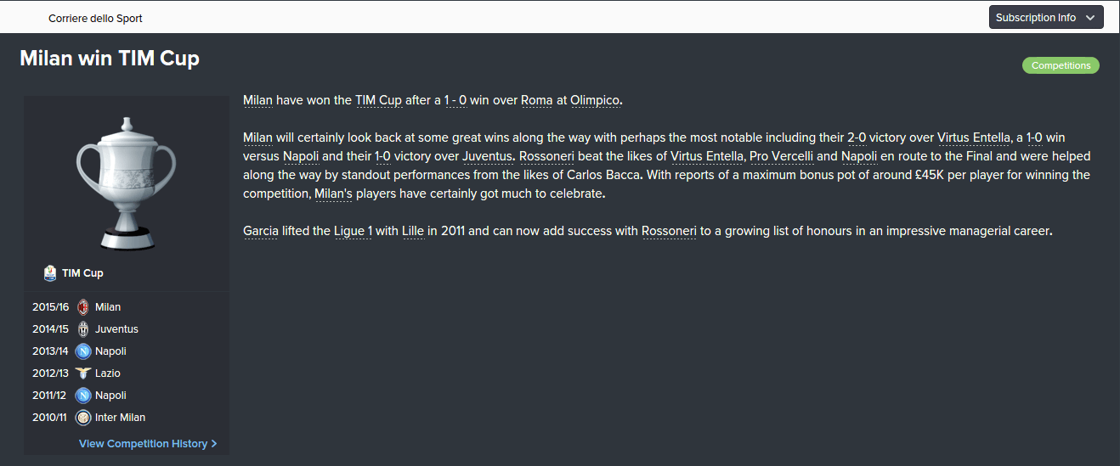The image size is (1120, 466).
Task: Open the Olimpico stadium link
Action: (x=595, y=100)
